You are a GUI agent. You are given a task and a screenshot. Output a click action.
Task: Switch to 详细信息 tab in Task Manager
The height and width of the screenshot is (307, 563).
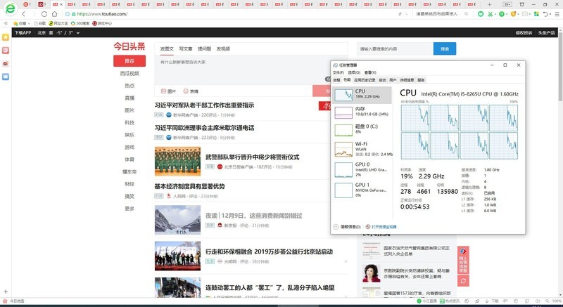tap(407, 80)
